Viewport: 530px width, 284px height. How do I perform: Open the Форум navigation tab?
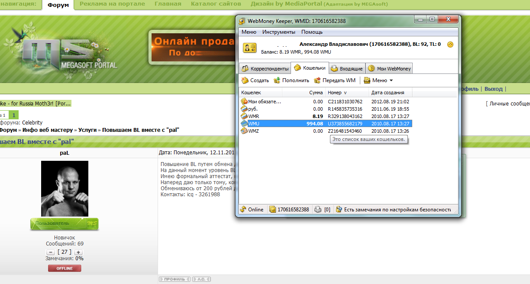pos(58,5)
